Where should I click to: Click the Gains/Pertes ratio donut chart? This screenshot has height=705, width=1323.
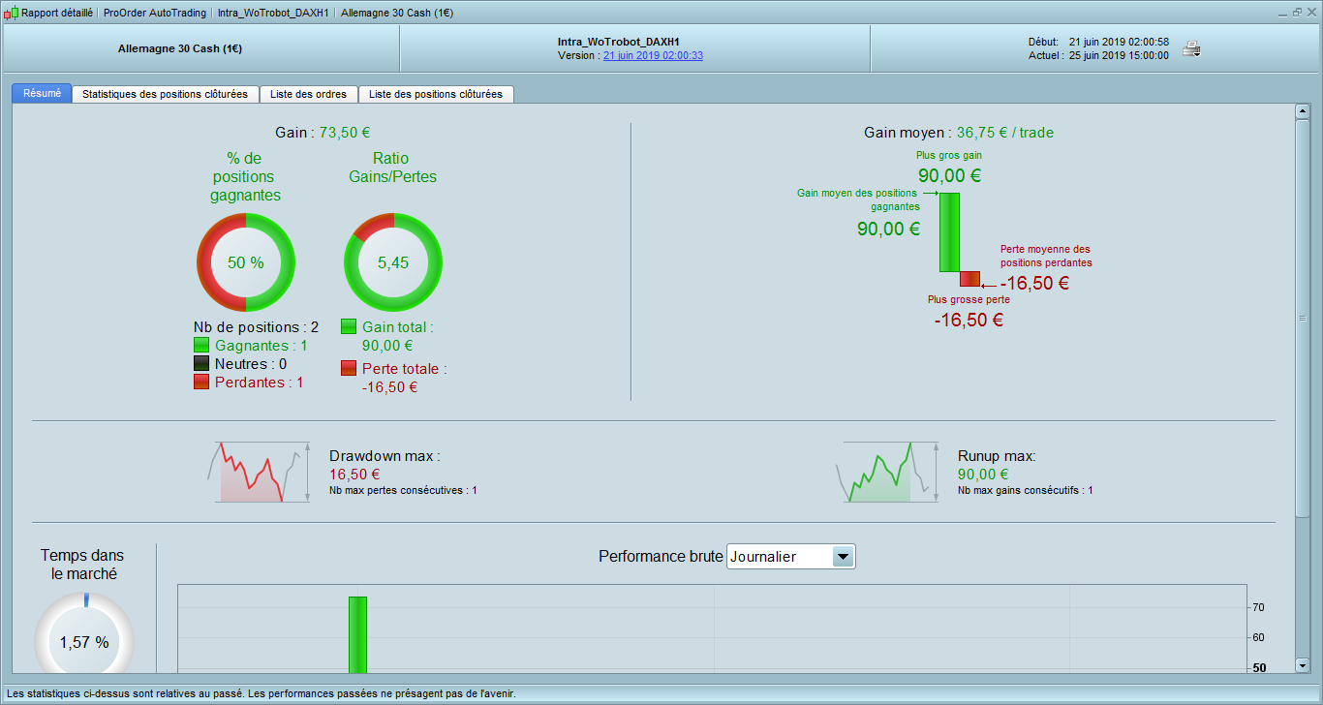[x=393, y=262]
